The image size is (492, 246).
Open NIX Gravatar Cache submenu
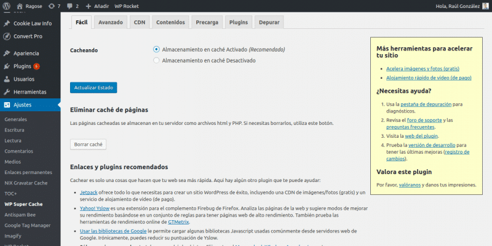point(26,183)
